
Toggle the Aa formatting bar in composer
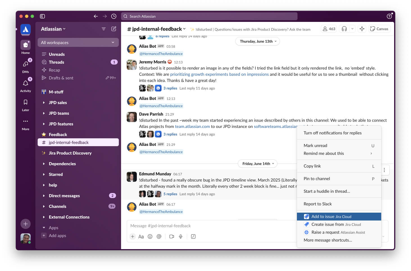pyautogui.click(x=141, y=236)
